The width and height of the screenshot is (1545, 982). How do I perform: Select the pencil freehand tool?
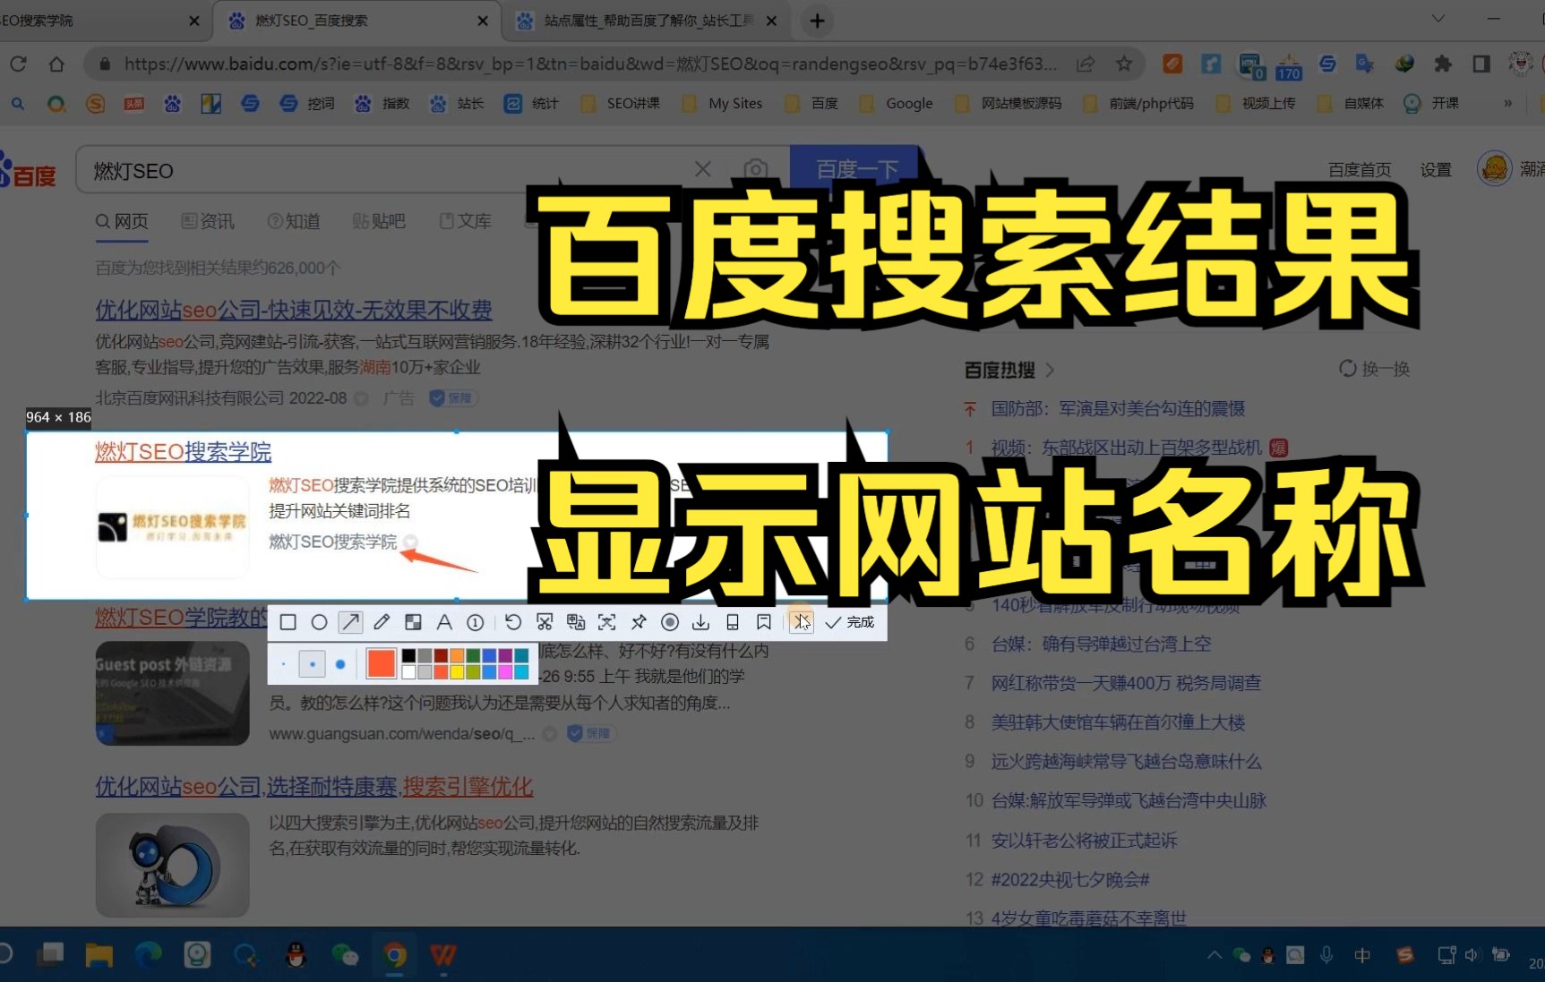coord(382,622)
